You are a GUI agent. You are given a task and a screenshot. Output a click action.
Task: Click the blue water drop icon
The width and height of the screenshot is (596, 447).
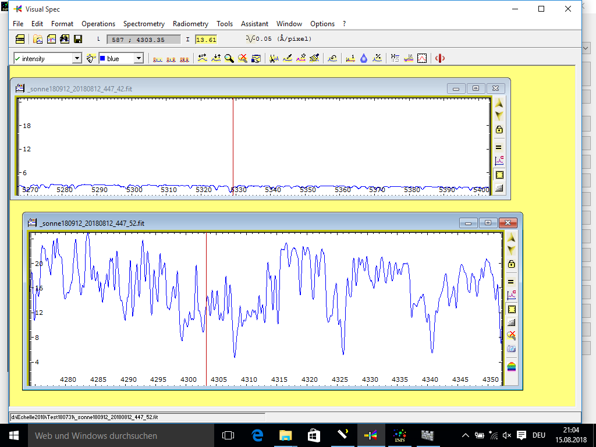364,58
